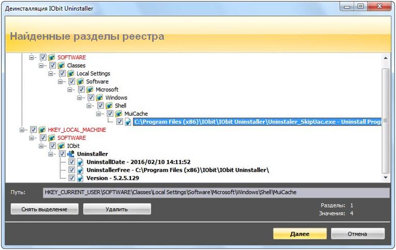Collapse the Uninstaller node
This screenshot has height=250, width=396.
(51, 154)
